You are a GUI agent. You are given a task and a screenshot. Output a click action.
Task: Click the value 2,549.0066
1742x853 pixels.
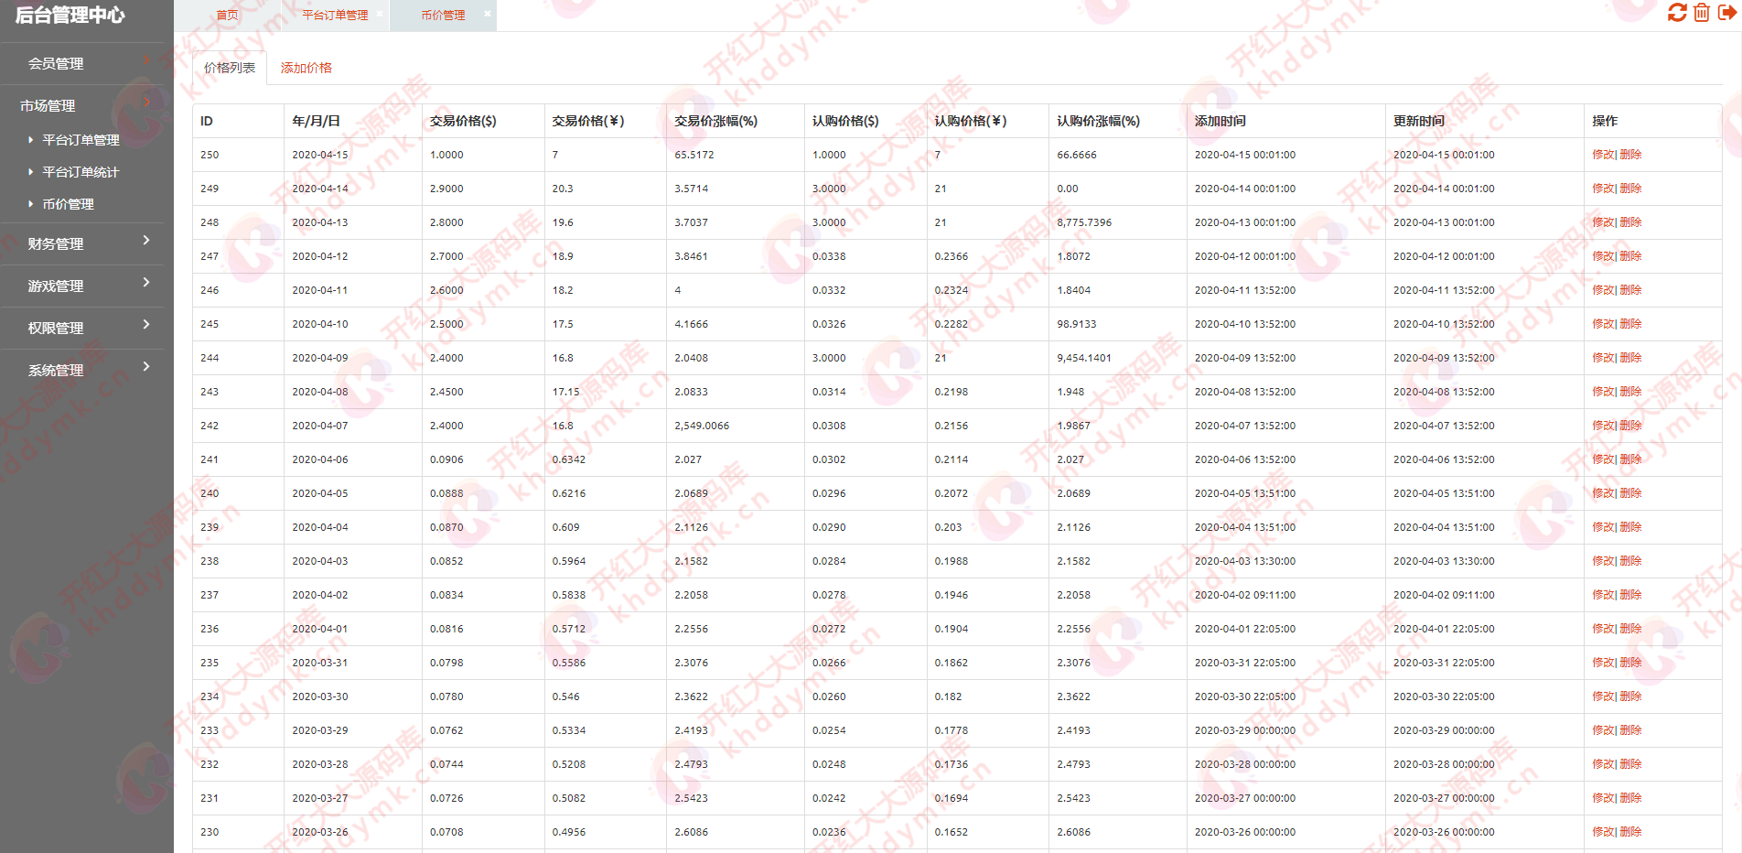coord(702,426)
